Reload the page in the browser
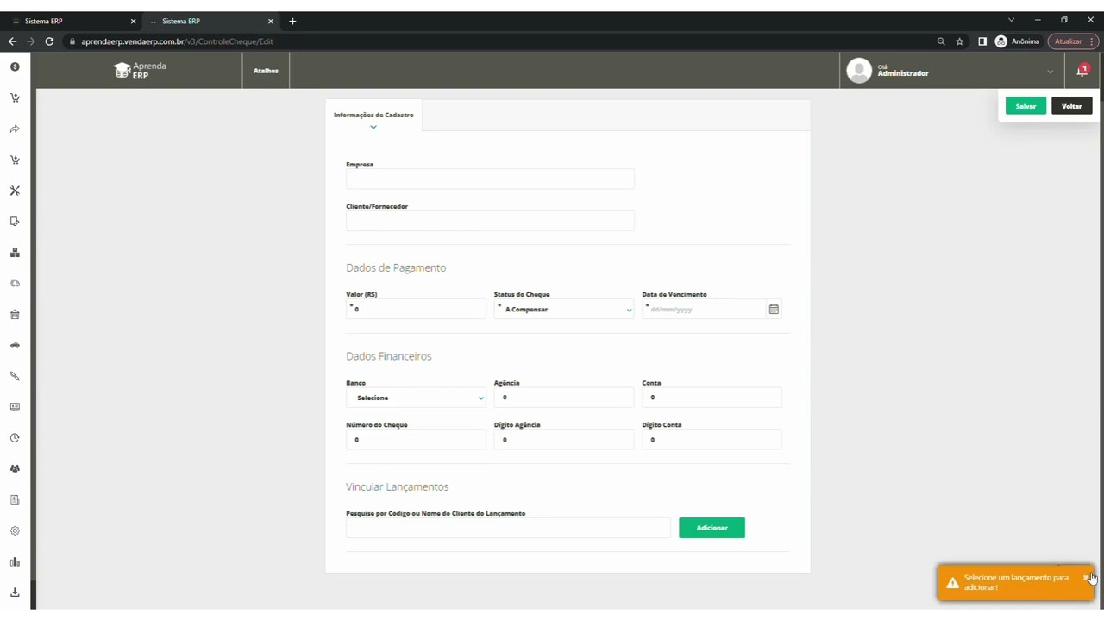 coord(49,41)
